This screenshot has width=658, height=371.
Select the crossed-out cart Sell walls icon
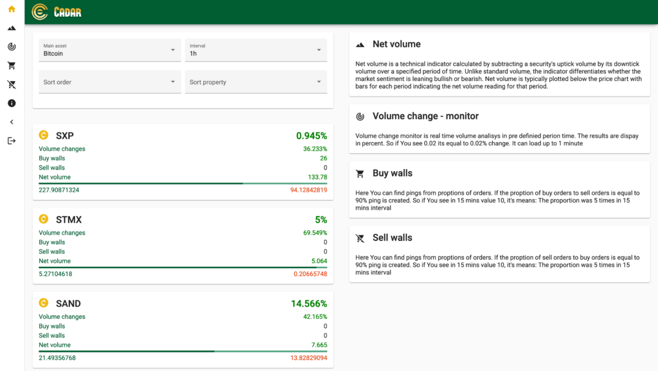[x=11, y=84]
